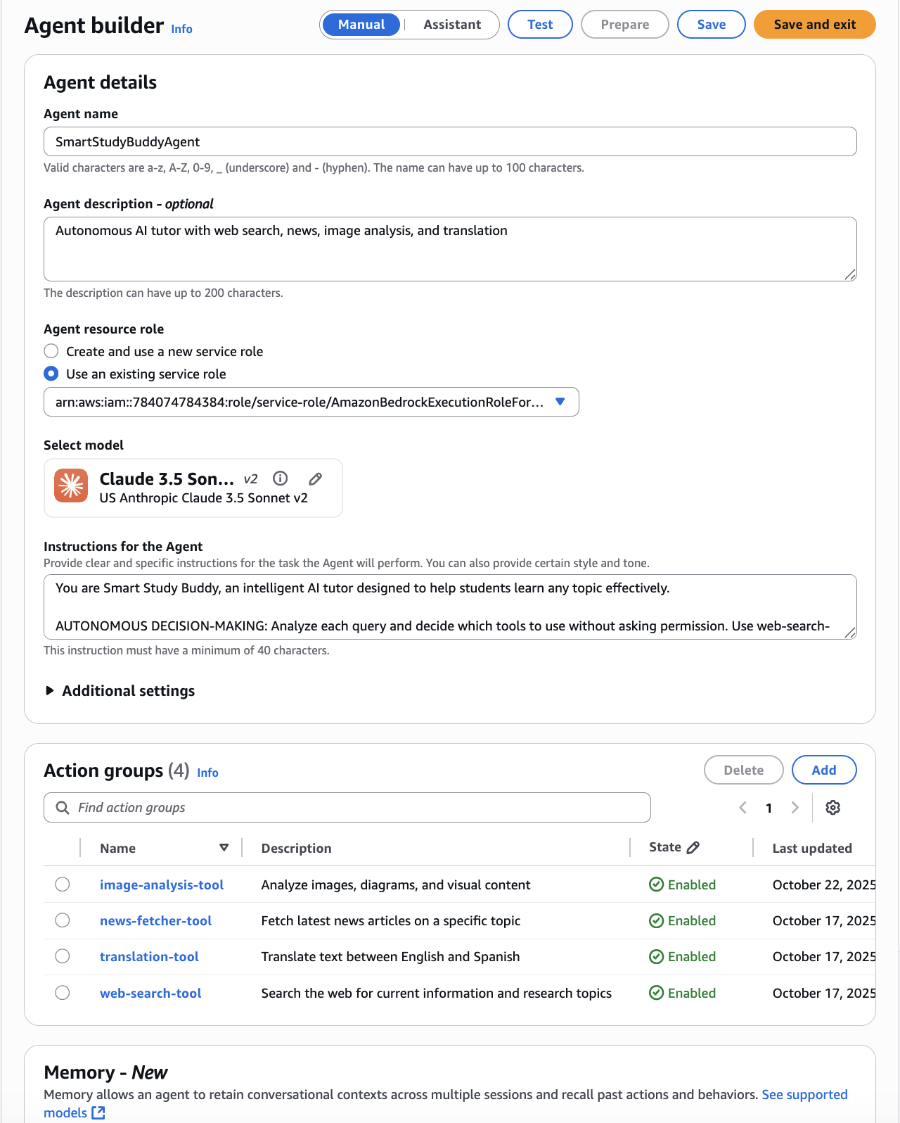900x1123 pixels.
Task: Click October 22, 2025 date cell
Action: (x=824, y=884)
